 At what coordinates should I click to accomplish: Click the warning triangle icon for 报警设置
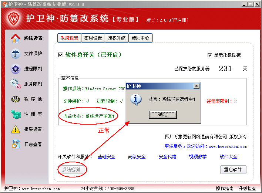click(x=16, y=129)
